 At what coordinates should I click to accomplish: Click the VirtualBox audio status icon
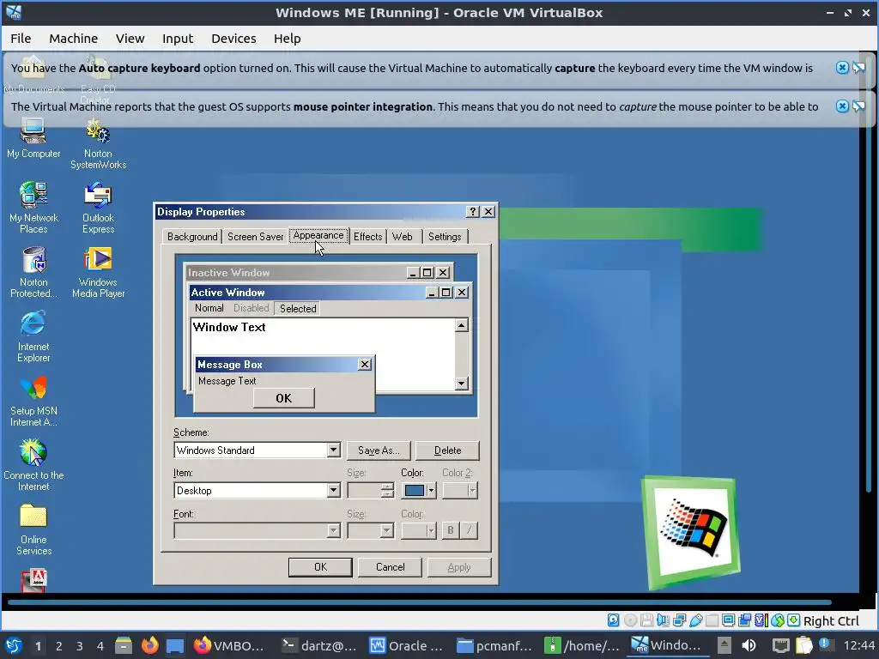click(x=664, y=620)
